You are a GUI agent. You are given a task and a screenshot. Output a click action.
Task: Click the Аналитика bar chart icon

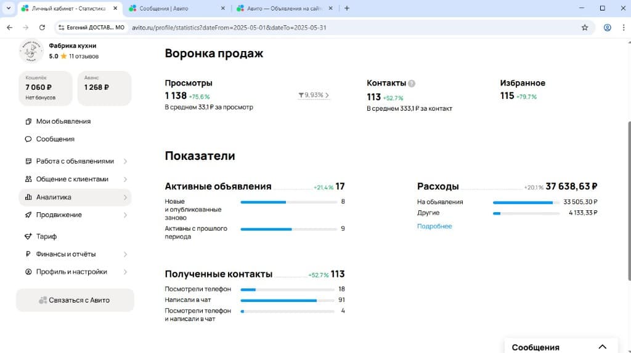coord(28,197)
